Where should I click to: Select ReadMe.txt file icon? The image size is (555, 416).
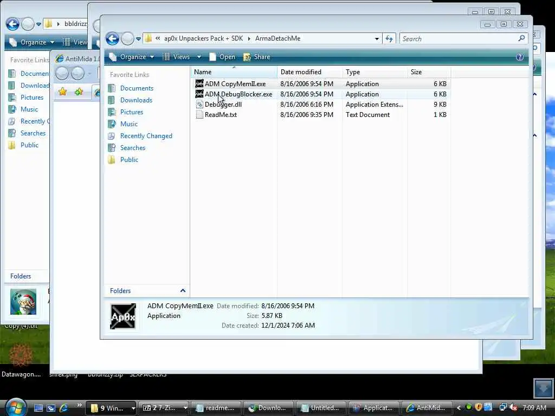point(199,115)
